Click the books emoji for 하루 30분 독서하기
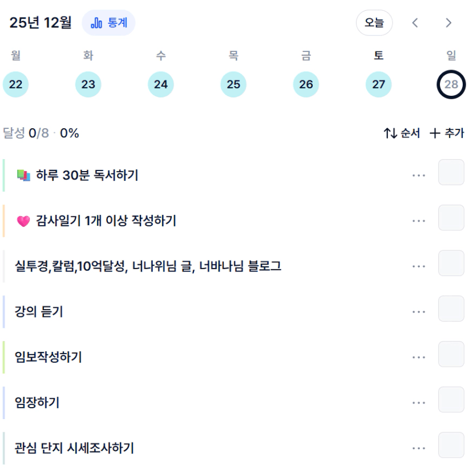Image resolution: width=473 pixels, height=471 pixels. tap(23, 175)
